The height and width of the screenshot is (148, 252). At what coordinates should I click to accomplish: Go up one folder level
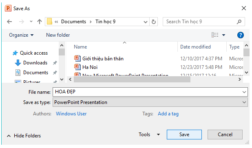point(40,22)
